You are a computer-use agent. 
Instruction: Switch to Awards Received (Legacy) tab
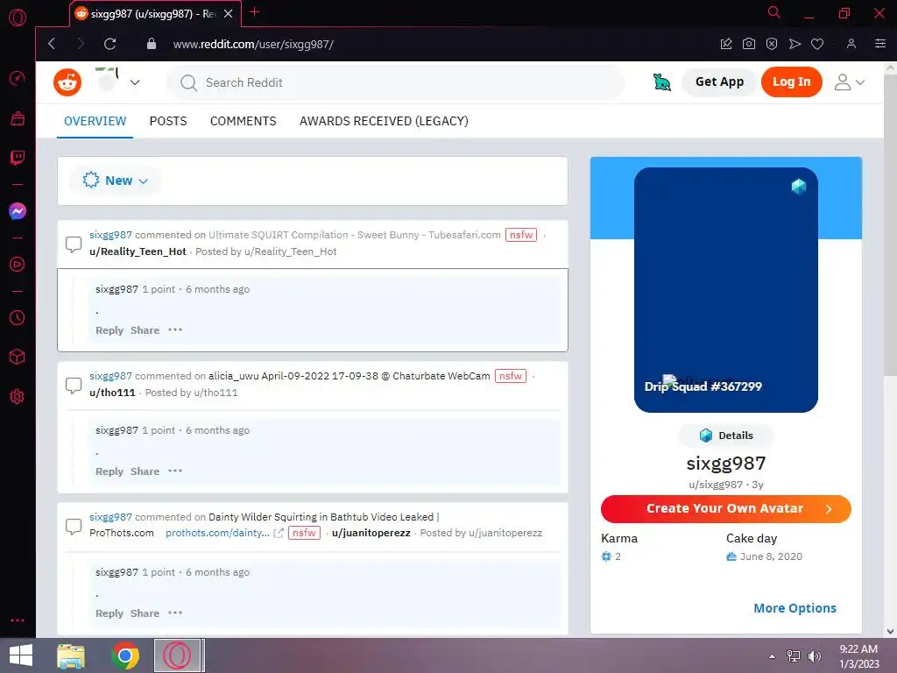tap(384, 121)
